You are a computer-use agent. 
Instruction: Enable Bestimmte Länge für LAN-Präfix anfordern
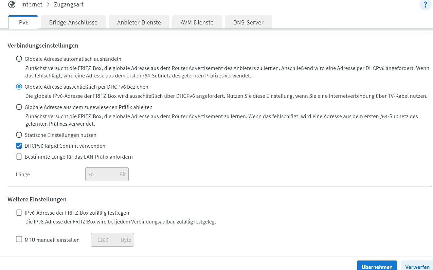19,157
